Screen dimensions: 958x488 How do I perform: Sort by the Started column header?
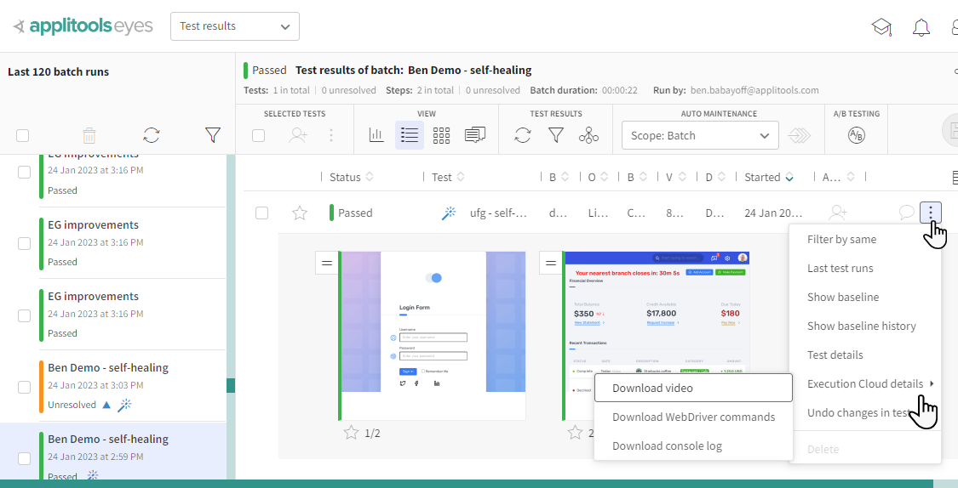point(762,177)
